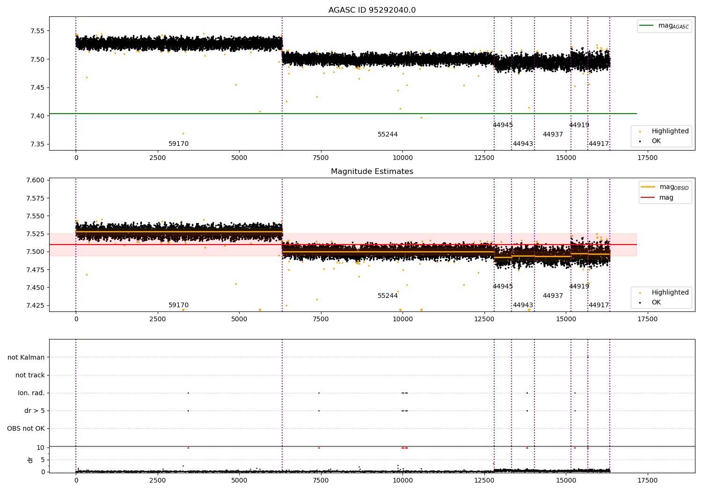Select the red 'mag' legend entry
The height and width of the screenshot is (491, 702).
657,197
